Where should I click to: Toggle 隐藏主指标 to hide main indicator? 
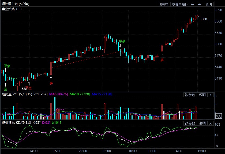pyautogui.click(x=180, y=4)
